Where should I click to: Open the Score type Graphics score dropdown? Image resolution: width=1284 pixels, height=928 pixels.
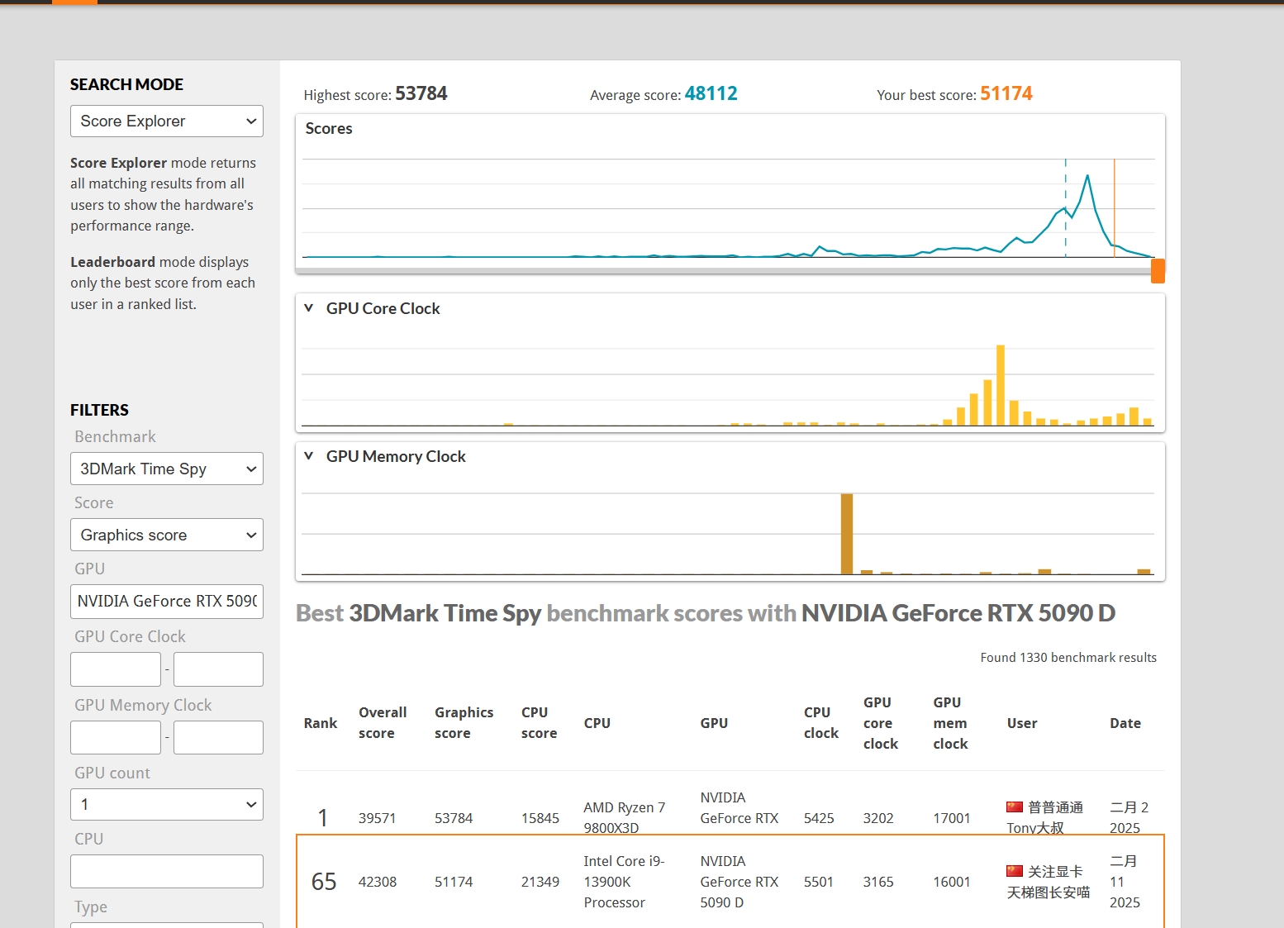(x=167, y=535)
